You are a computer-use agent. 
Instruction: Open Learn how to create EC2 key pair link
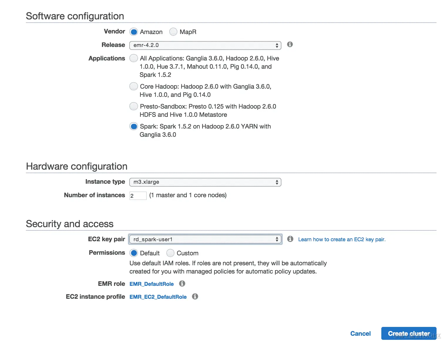(342, 239)
